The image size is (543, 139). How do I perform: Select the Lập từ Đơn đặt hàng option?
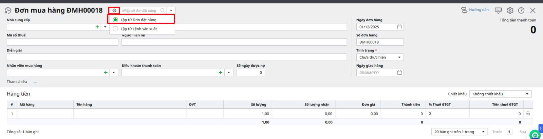click(x=138, y=20)
